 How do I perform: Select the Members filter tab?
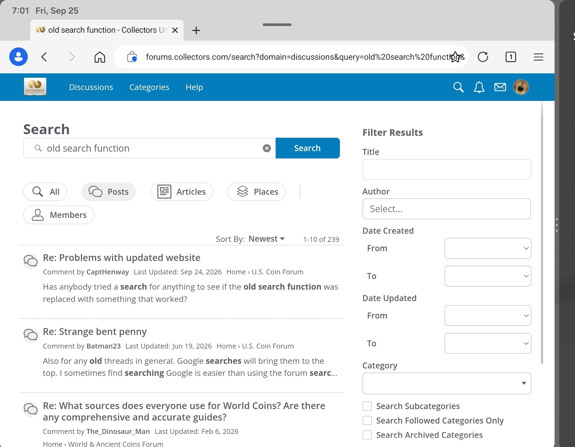pyautogui.click(x=59, y=215)
